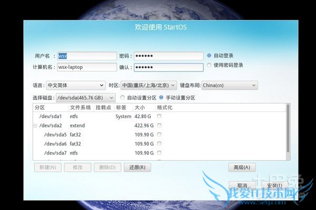Open the 高级(A) advanced options
The image size is (316, 210).
[242, 167]
